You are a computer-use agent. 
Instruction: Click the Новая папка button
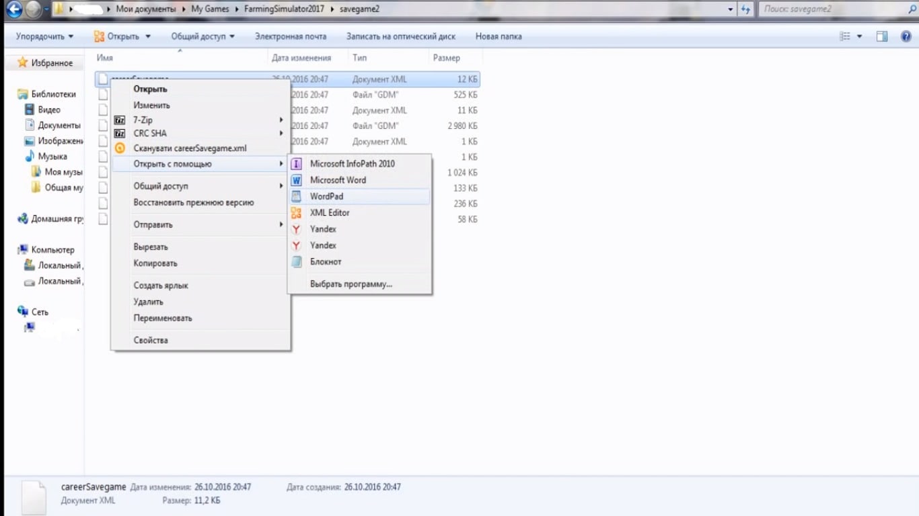[499, 36]
